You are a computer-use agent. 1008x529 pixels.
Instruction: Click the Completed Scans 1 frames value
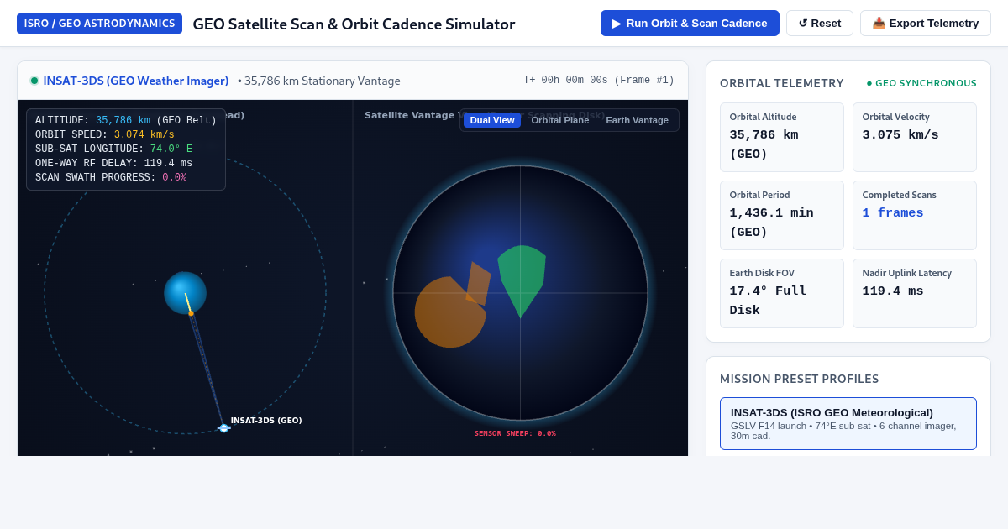893,213
